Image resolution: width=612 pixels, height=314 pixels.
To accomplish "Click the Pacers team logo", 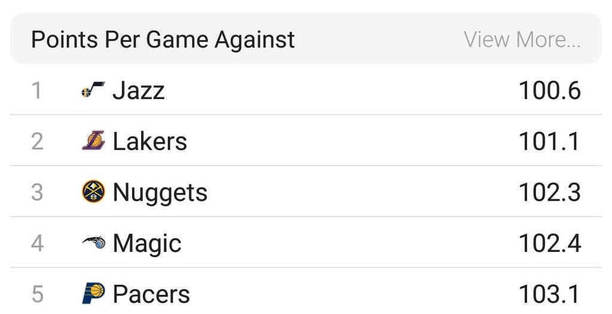I will click(x=93, y=294).
